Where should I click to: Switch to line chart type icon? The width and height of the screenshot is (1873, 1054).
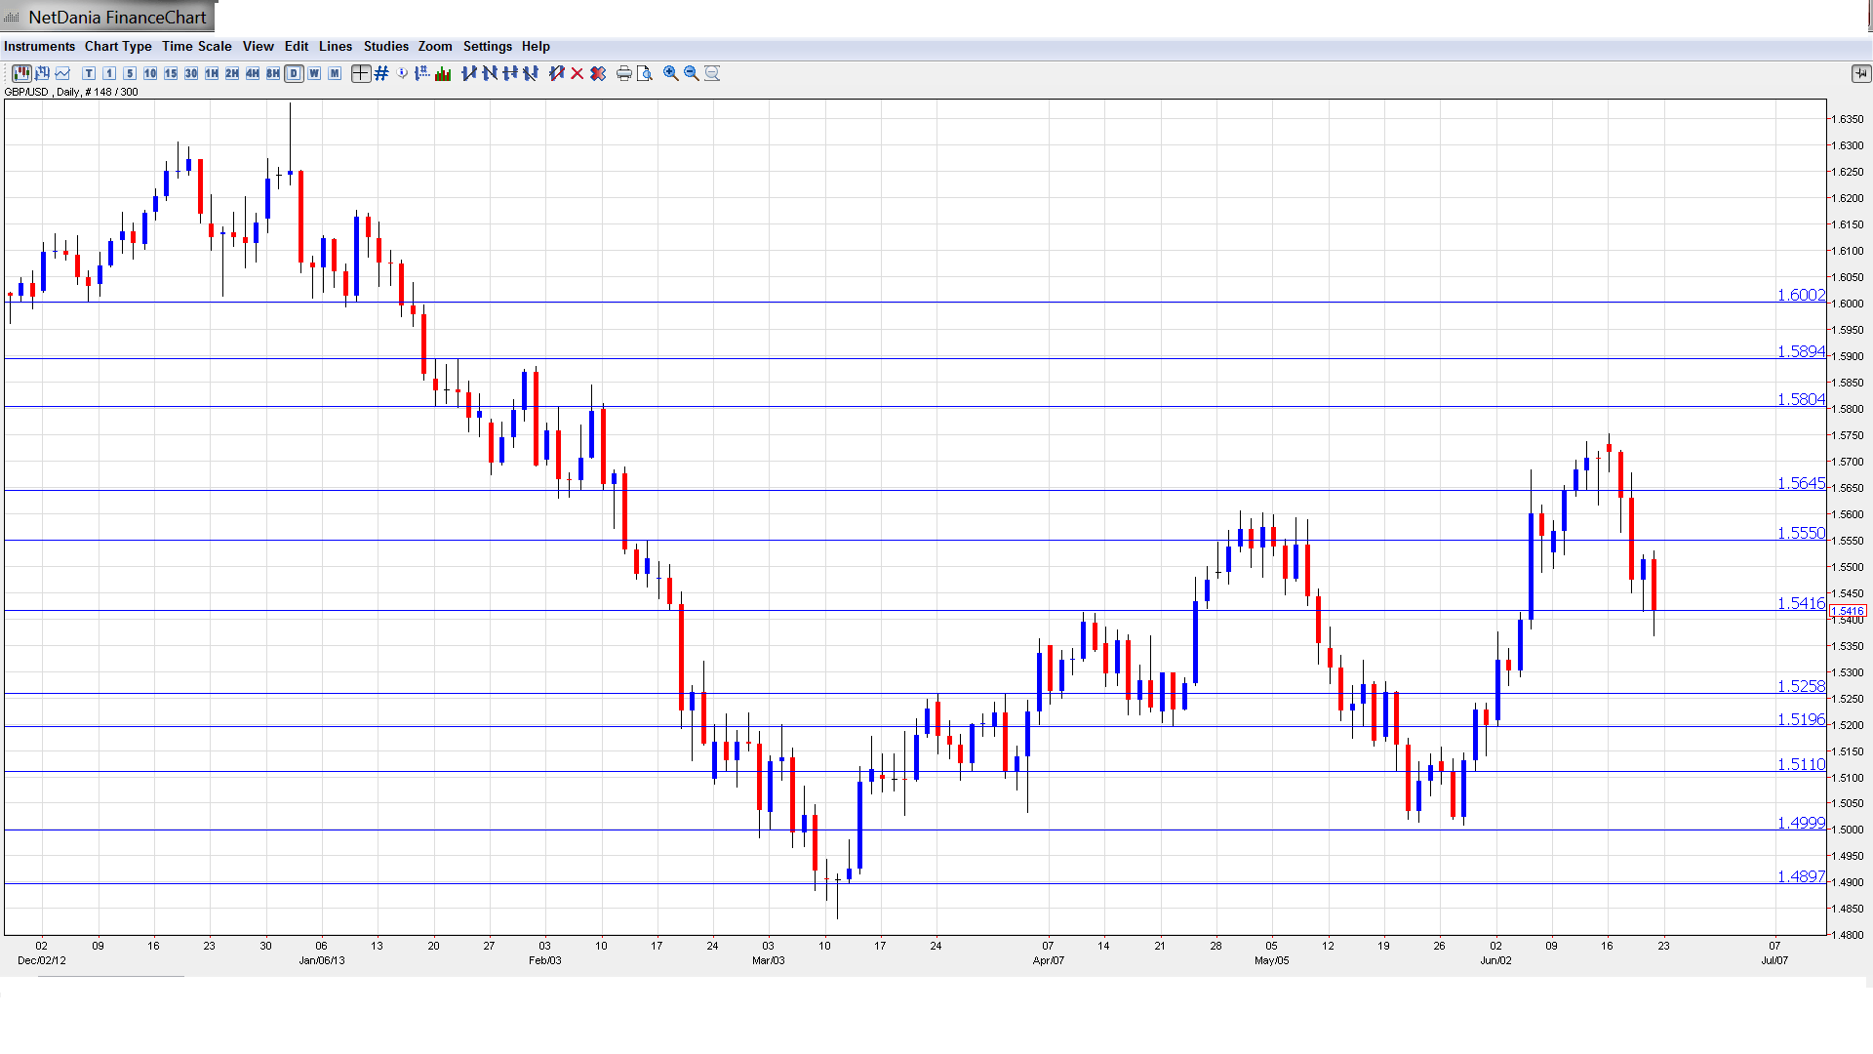[x=62, y=73]
